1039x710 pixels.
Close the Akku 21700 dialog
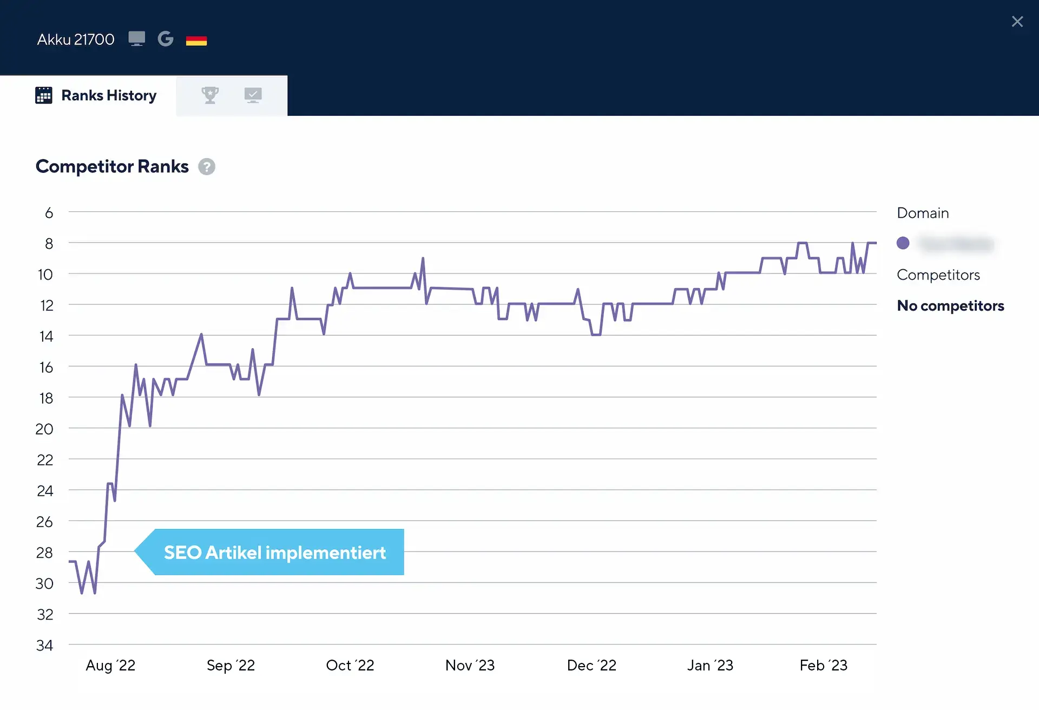pos(1017,22)
